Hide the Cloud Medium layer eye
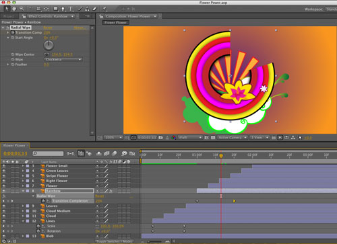Screen dimensions: 337x244 4,211
